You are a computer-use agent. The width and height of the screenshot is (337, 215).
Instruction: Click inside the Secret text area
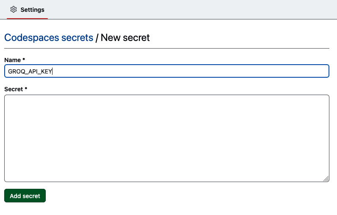[167, 138]
